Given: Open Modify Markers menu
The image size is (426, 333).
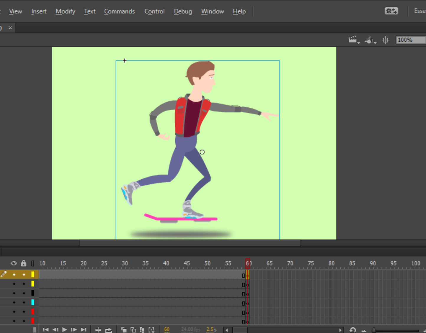Looking at the screenshot, I should tap(151, 330).
